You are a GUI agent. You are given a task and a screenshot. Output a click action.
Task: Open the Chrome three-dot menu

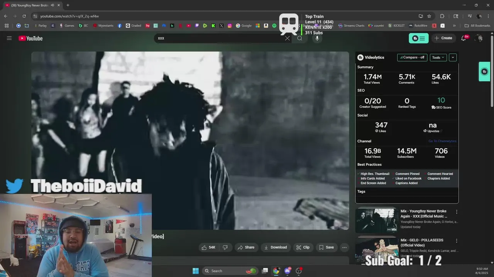[488, 16]
